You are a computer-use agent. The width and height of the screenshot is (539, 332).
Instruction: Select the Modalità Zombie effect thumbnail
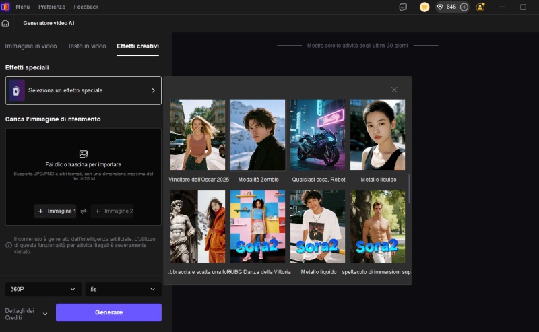pos(257,135)
